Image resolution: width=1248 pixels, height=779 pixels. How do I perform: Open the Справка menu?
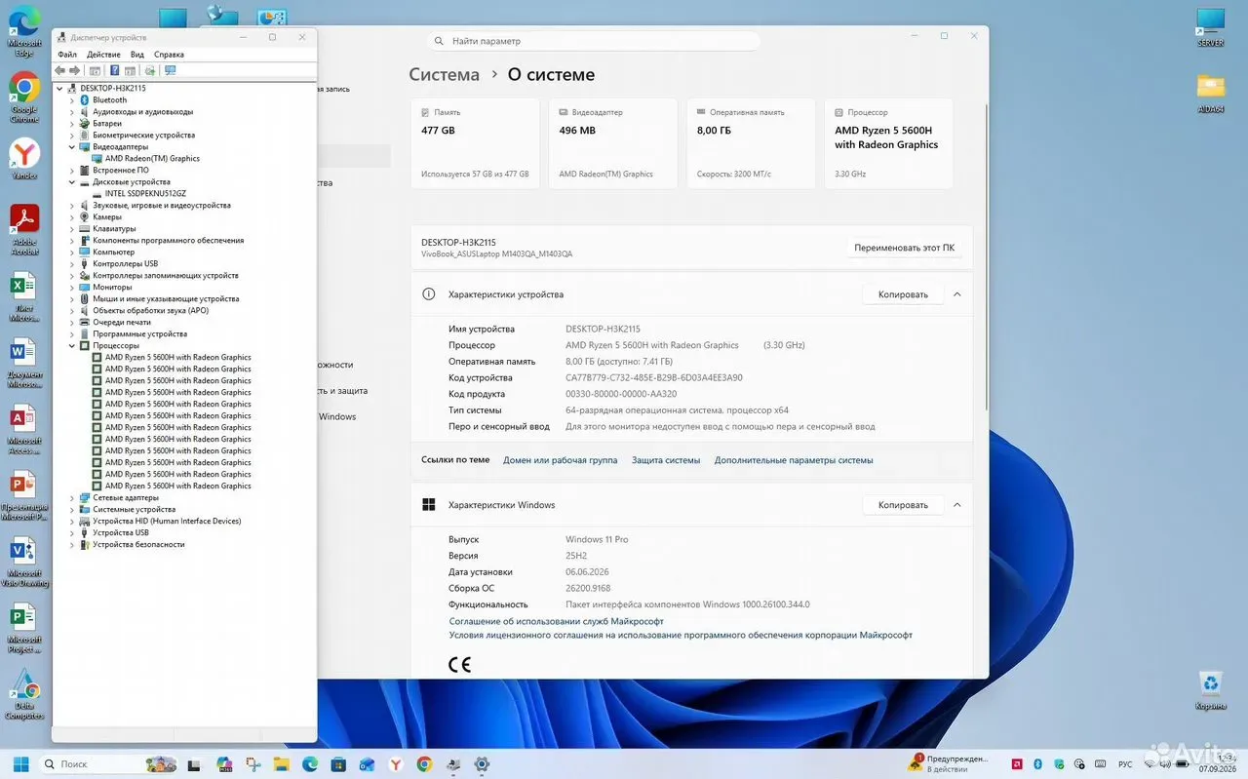click(169, 55)
